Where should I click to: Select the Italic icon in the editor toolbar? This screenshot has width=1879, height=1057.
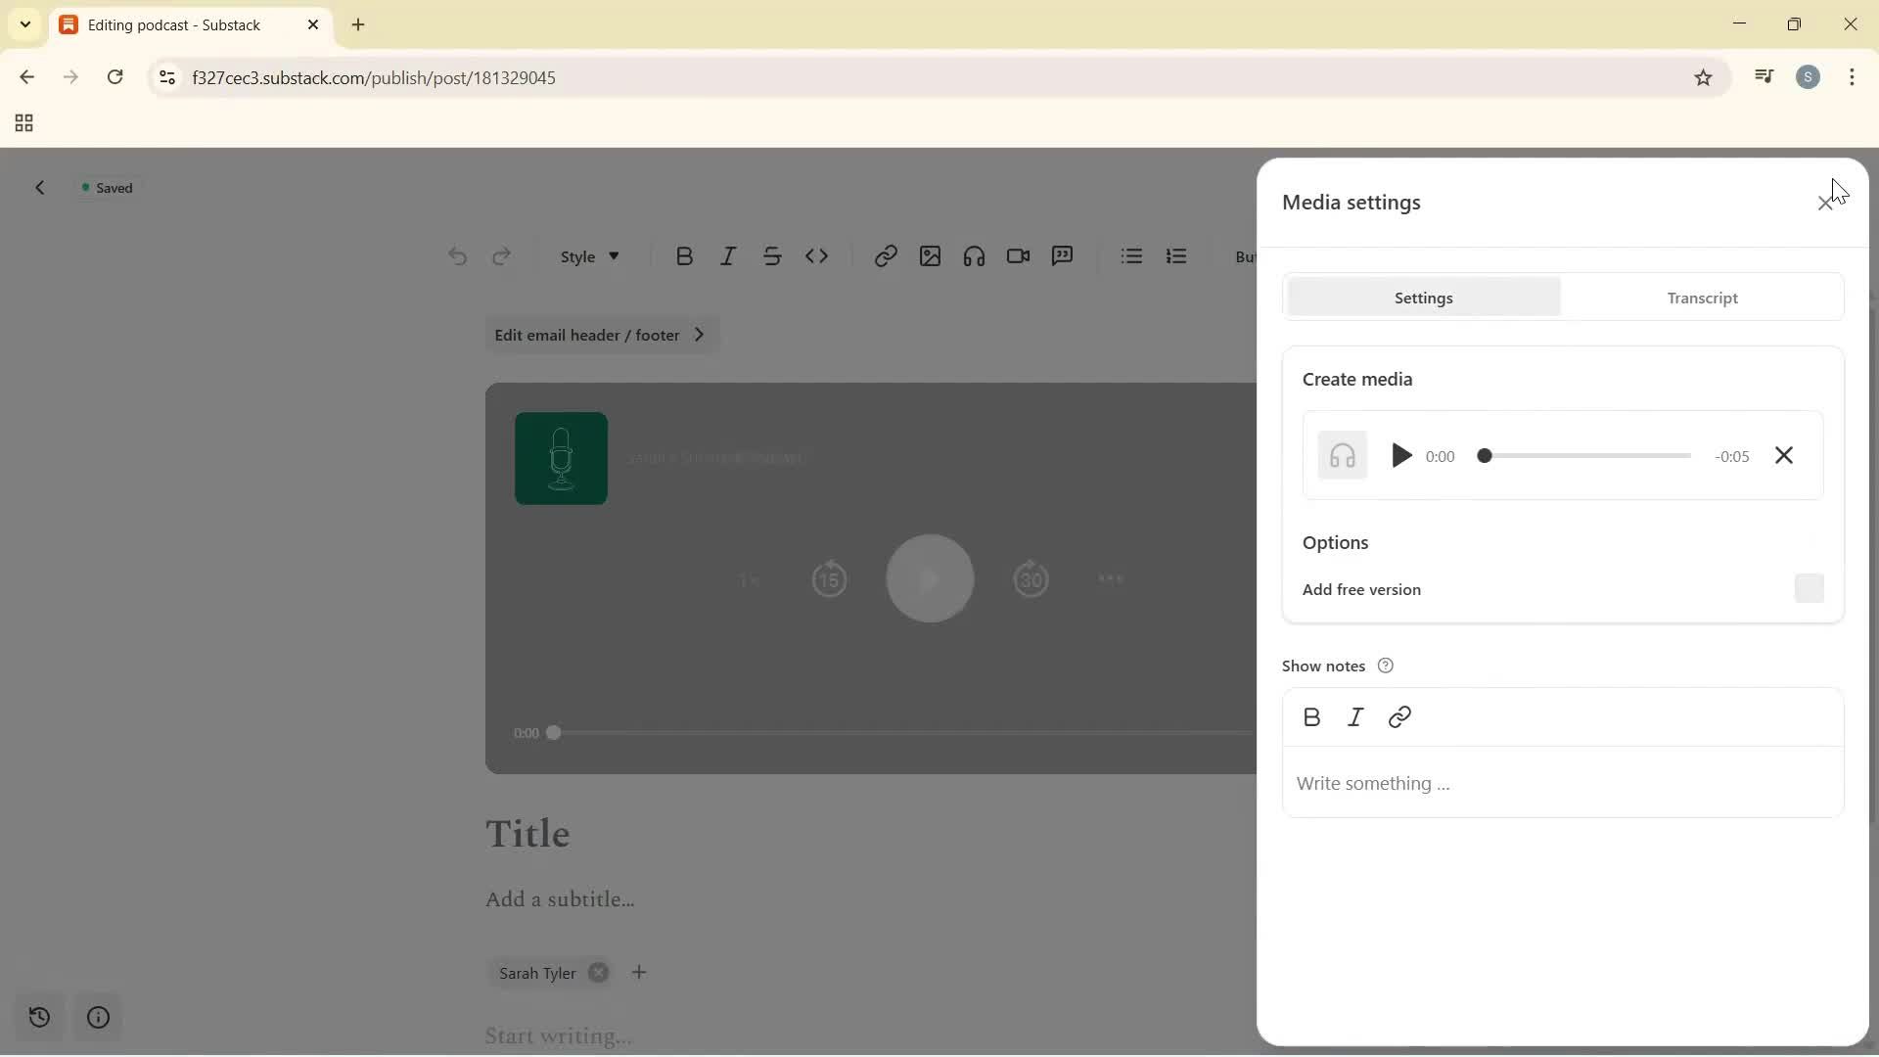click(728, 255)
